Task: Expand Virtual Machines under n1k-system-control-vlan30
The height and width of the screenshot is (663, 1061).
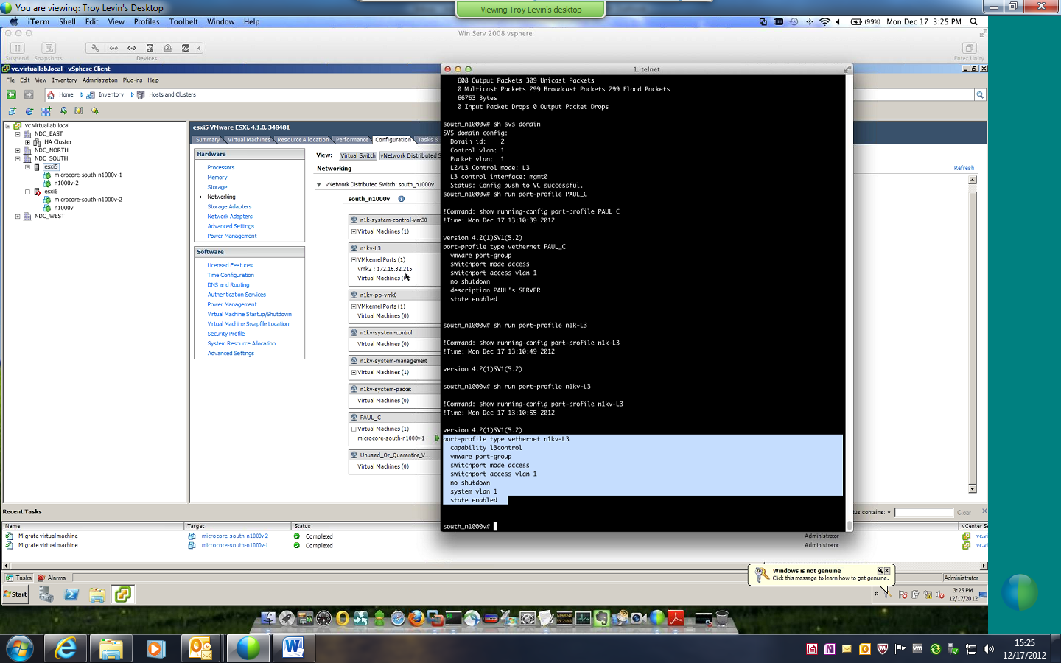Action: [354, 231]
